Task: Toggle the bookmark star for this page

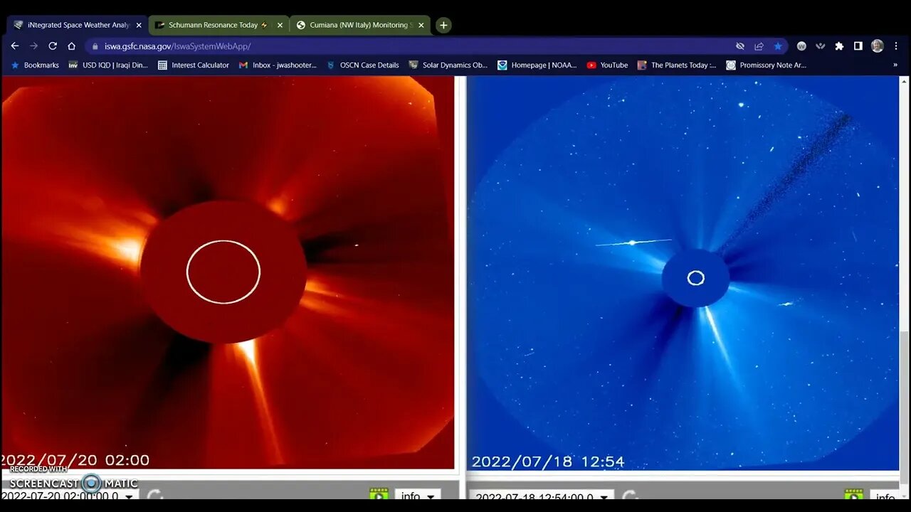Action: pos(778,46)
